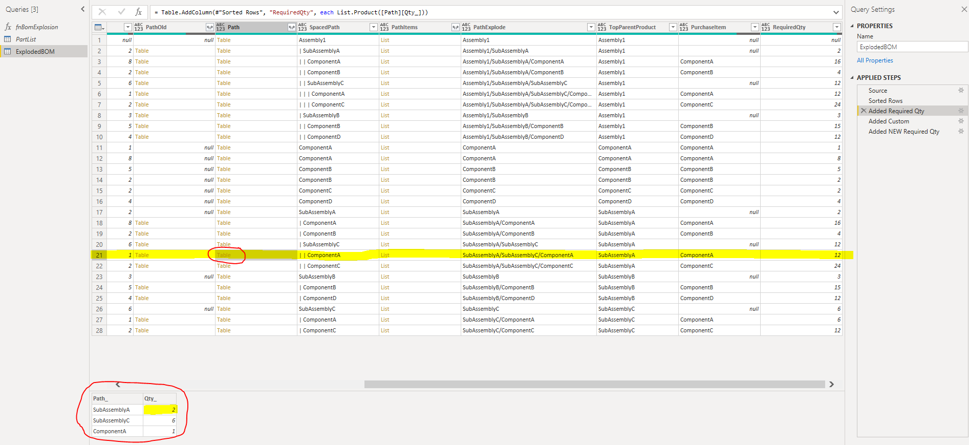Open settings gear for the Source step
The height and width of the screenshot is (445, 969).
(x=961, y=91)
